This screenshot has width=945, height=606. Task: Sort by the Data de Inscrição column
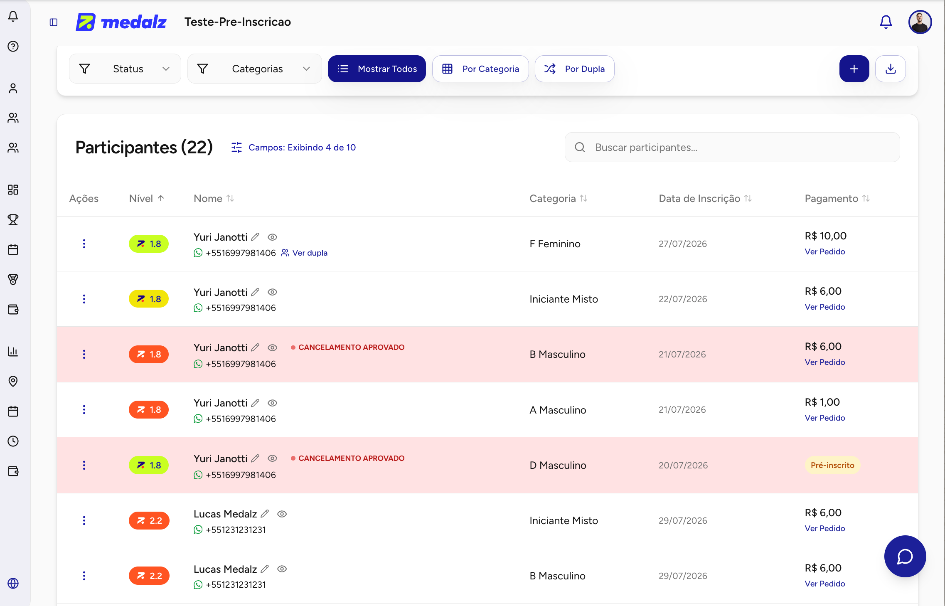pos(705,199)
